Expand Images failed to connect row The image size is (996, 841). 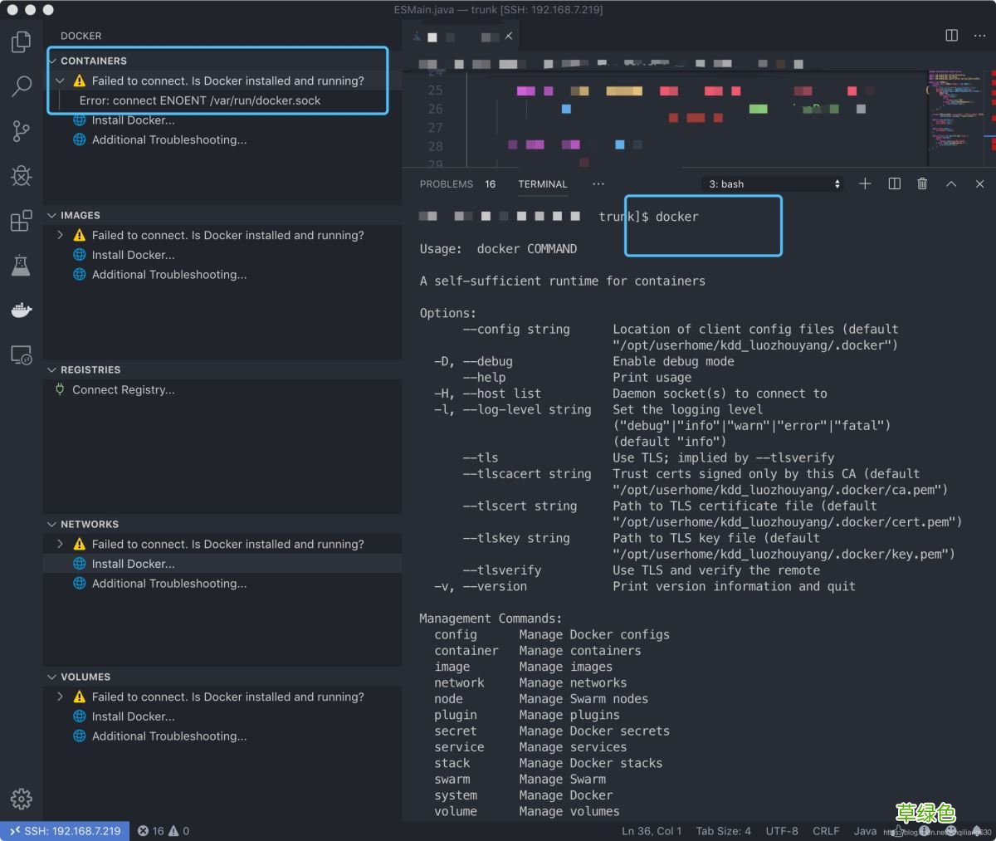[x=60, y=235]
